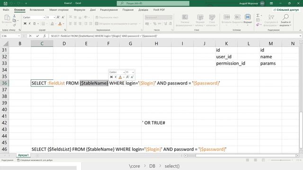This screenshot has height=170, width=303.
Task: Click the Save icon in title bar
Action: [x=5, y=3]
